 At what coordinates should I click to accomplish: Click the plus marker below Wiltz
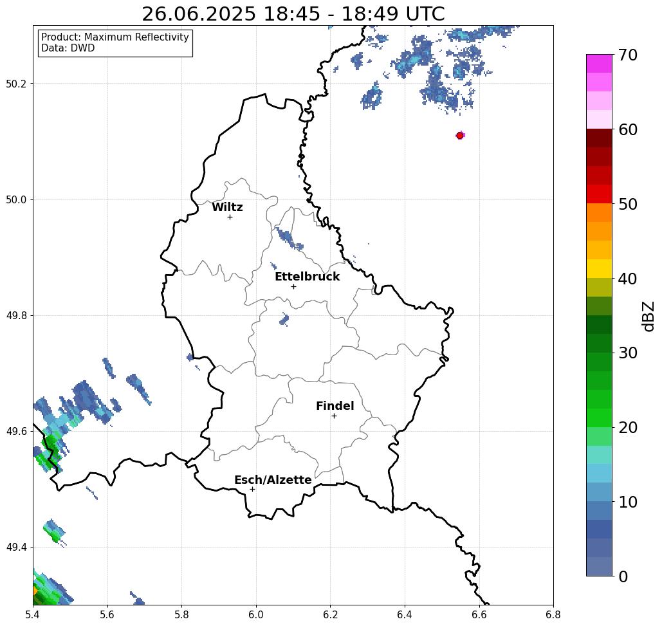[x=230, y=217]
